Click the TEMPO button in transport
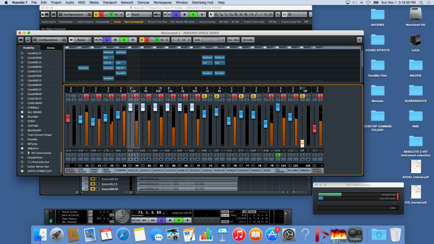 click(x=225, y=215)
